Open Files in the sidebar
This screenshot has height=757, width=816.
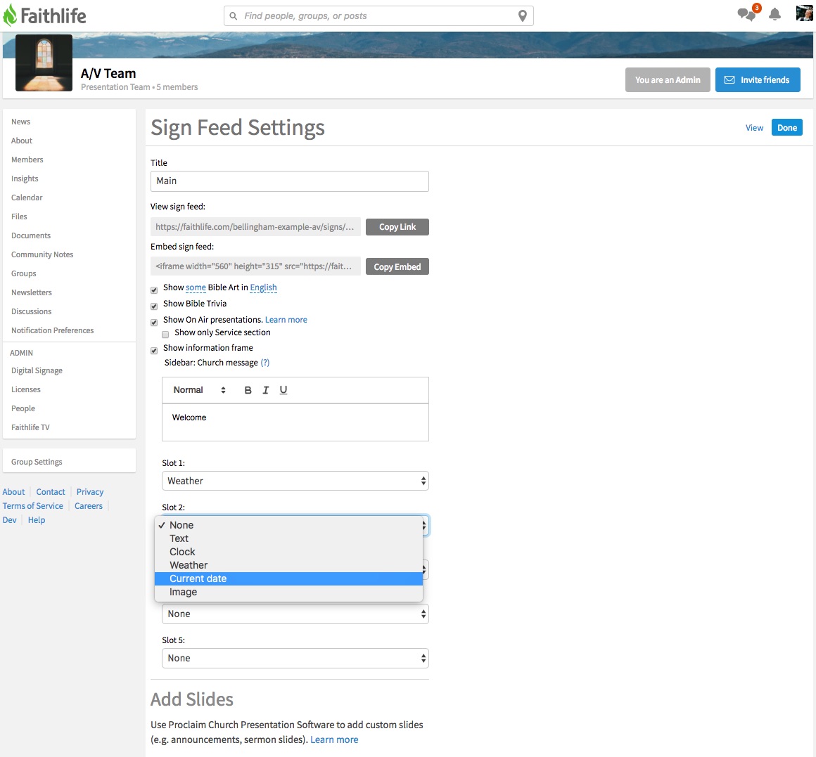(19, 216)
